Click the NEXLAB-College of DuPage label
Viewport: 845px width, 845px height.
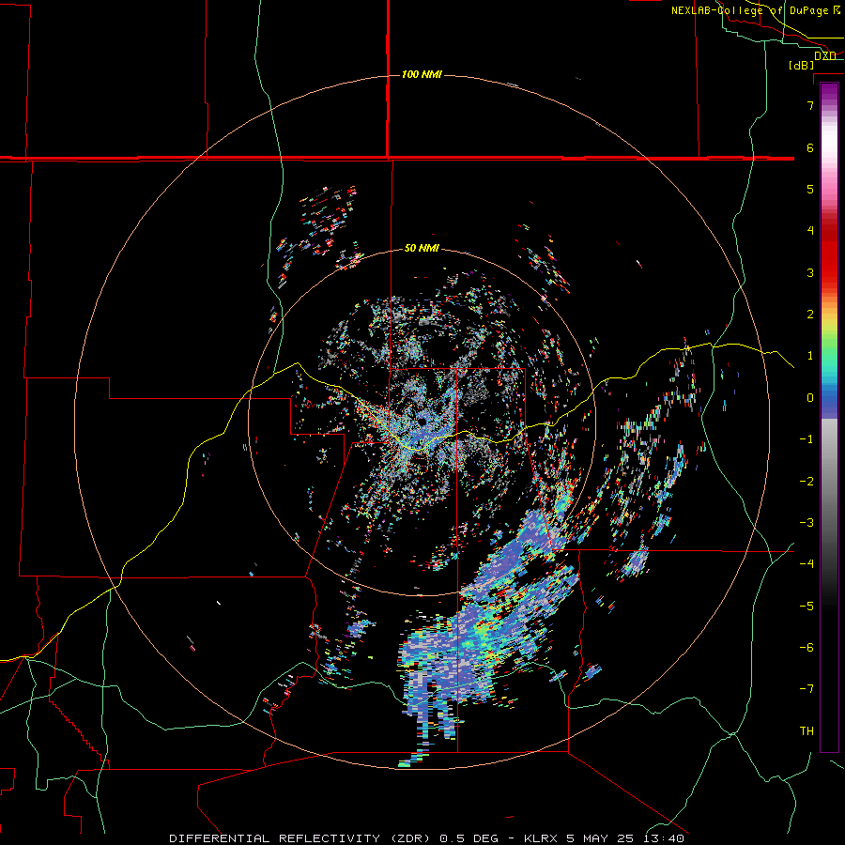coord(749,10)
